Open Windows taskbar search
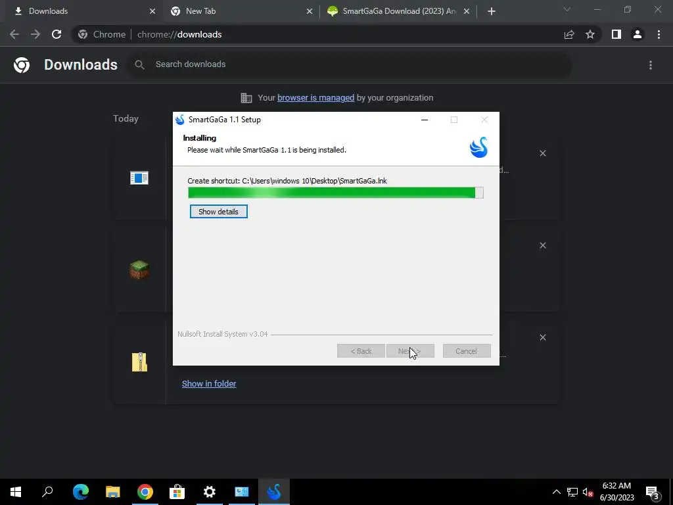 [x=47, y=492]
